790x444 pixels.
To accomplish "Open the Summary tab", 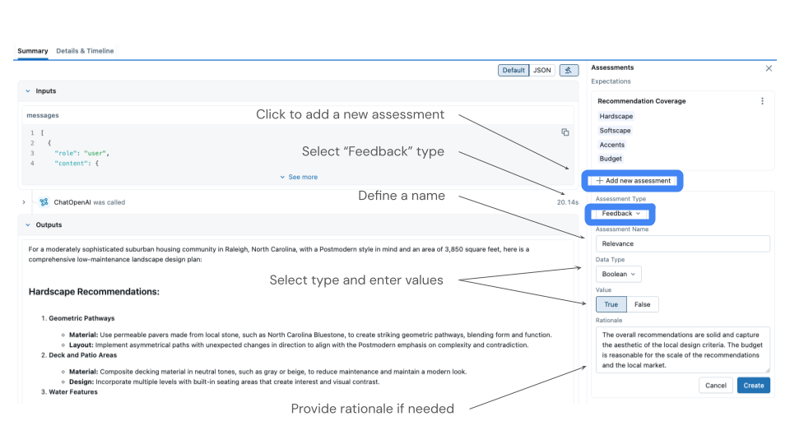I will [33, 51].
